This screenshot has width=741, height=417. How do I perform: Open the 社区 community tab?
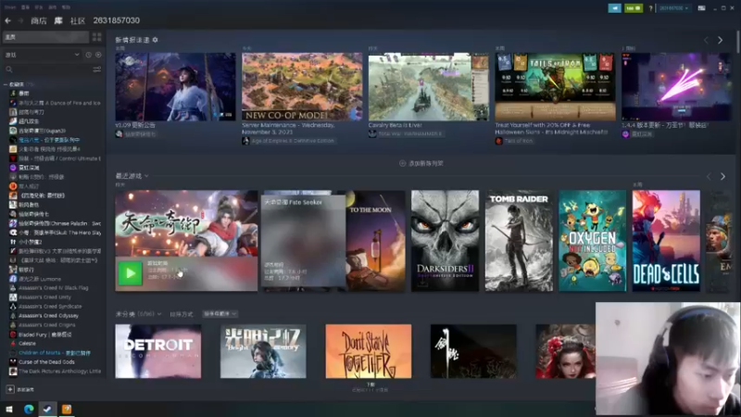tap(78, 20)
